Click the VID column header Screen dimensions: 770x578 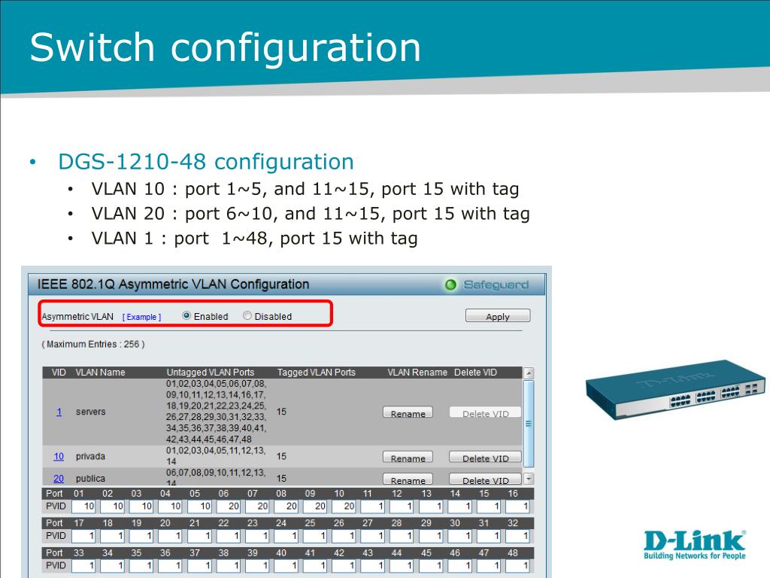59,372
